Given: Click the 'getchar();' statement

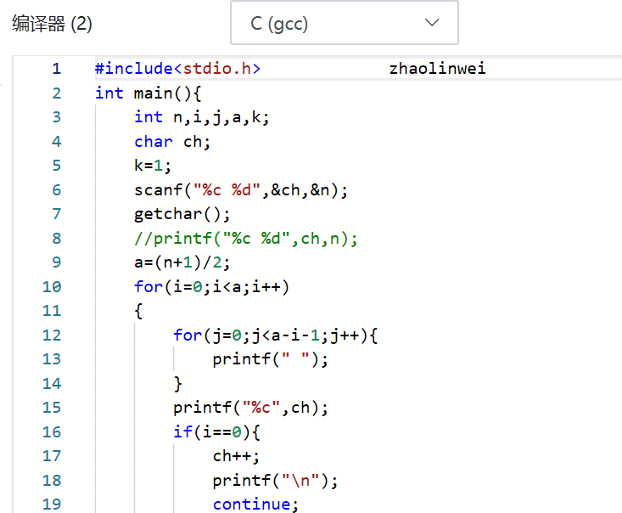Looking at the screenshot, I should pyautogui.click(x=182, y=214).
